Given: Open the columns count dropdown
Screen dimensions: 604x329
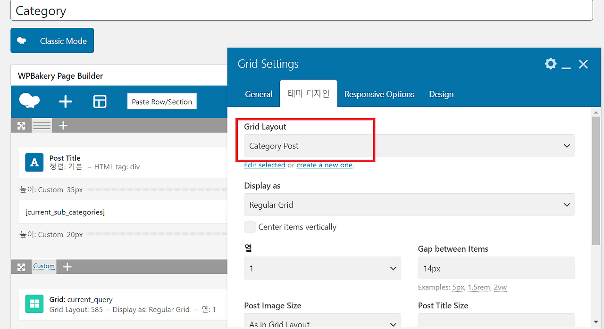Looking at the screenshot, I should (x=322, y=268).
